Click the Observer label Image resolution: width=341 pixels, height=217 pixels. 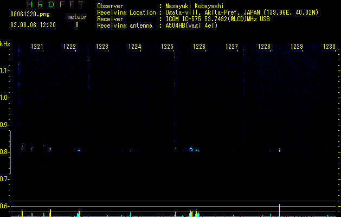pyautogui.click(x=110, y=7)
